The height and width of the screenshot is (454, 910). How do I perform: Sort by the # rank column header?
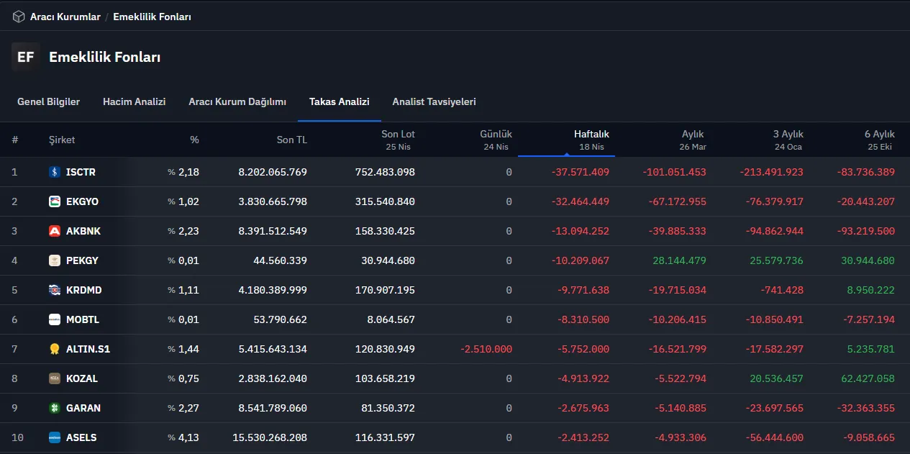[15, 140]
